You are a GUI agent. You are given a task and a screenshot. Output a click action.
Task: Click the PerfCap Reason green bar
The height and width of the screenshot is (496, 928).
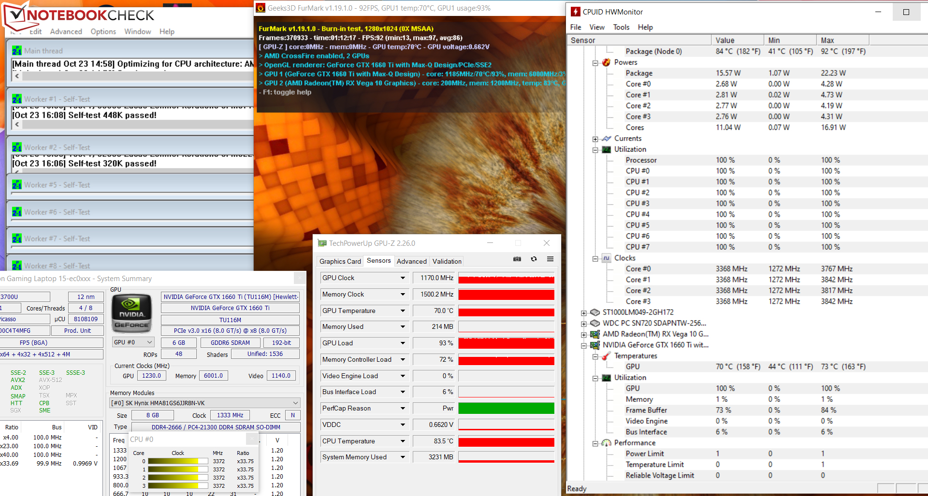tap(506, 408)
